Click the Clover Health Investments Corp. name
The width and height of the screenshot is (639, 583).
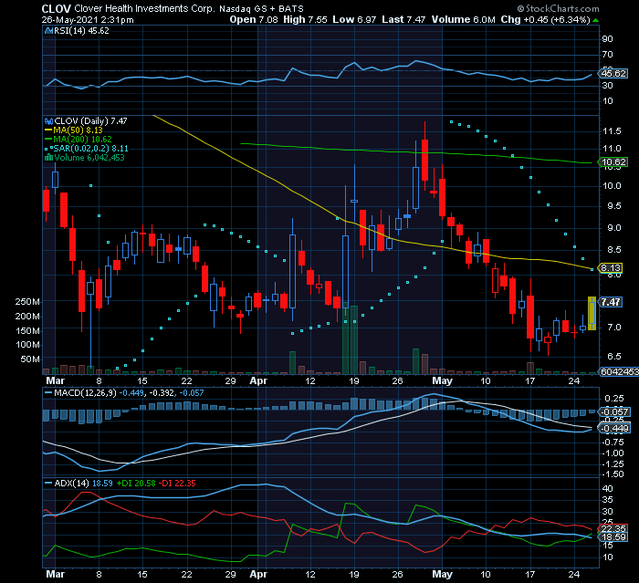(x=144, y=8)
